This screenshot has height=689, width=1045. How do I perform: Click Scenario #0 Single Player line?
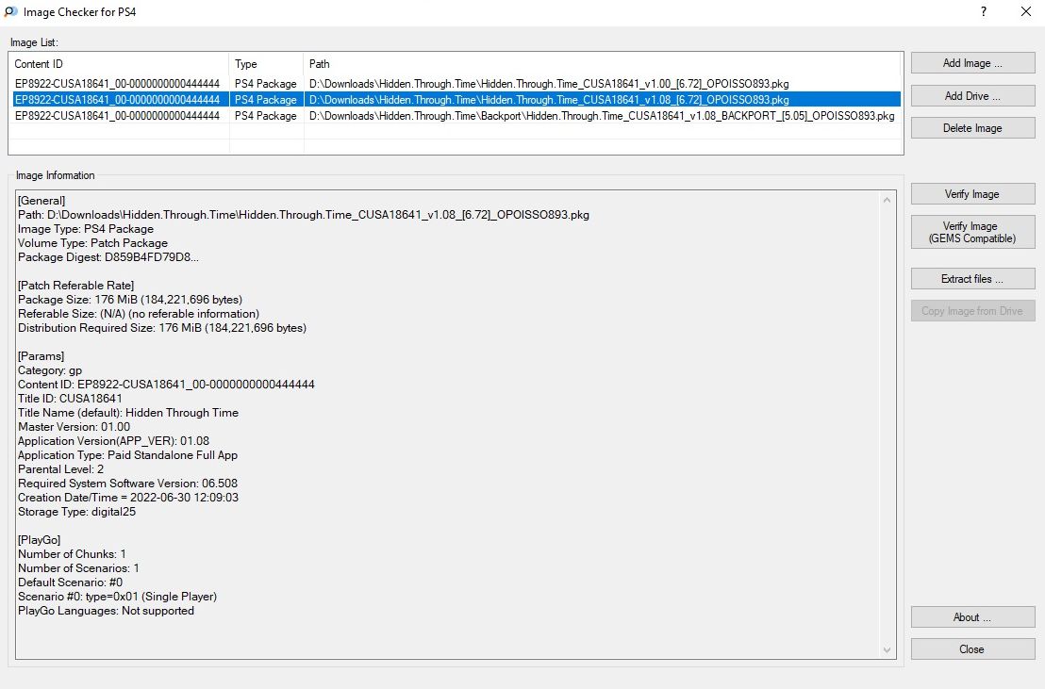pyautogui.click(x=117, y=597)
